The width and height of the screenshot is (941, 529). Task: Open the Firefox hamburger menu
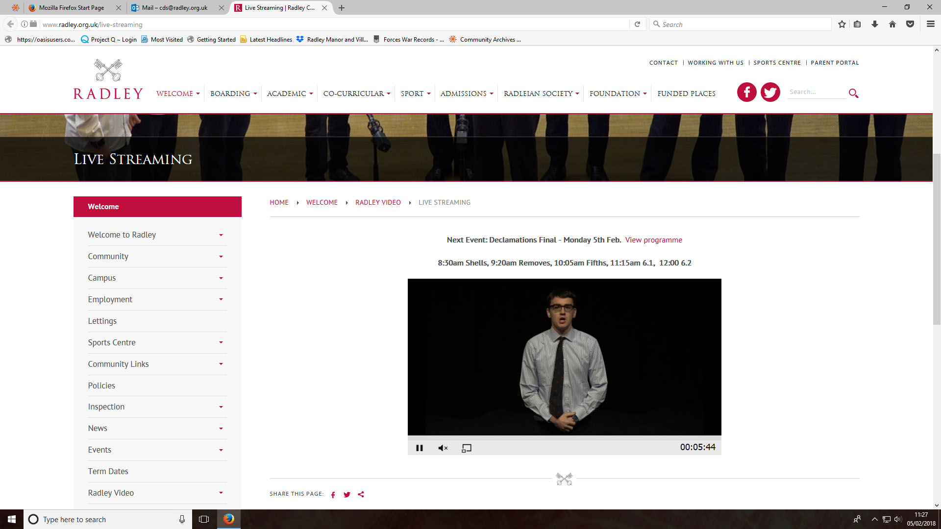930,24
